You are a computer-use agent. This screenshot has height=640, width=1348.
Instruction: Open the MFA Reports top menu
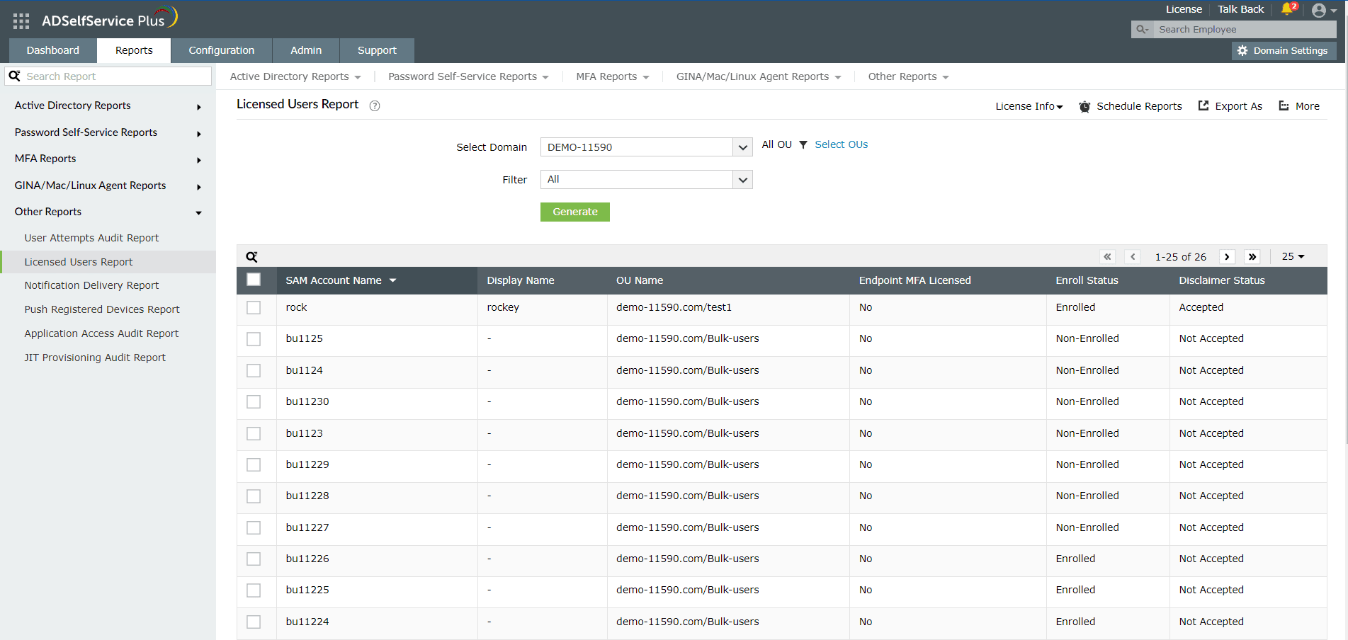pos(613,76)
